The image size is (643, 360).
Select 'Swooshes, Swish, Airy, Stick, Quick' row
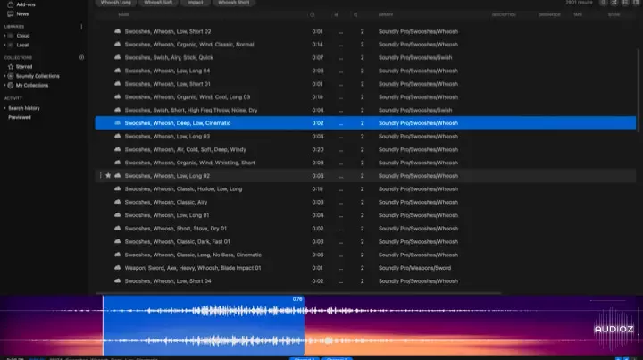(x=365, y=57)
